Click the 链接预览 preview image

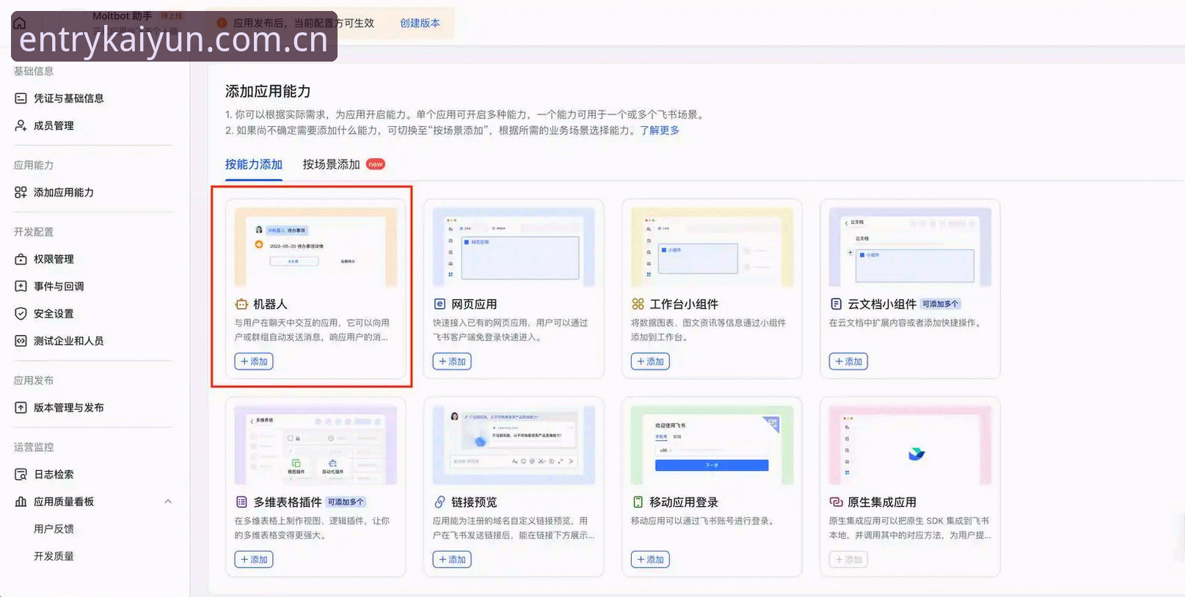click(x=514, y=445)
